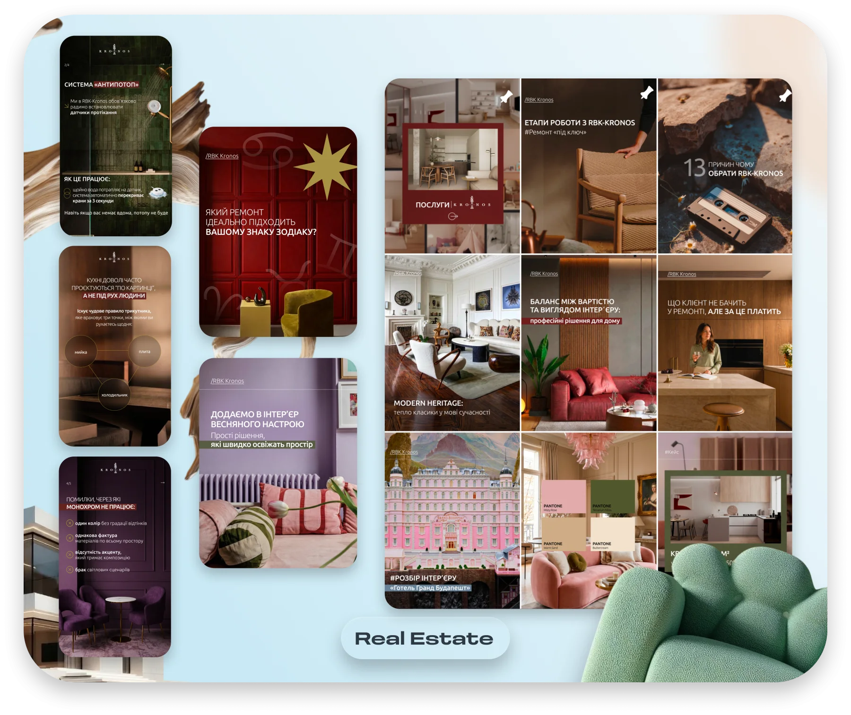
Task: Click the Kronos logo on the Антипотоп story
Action: (114, 50)
